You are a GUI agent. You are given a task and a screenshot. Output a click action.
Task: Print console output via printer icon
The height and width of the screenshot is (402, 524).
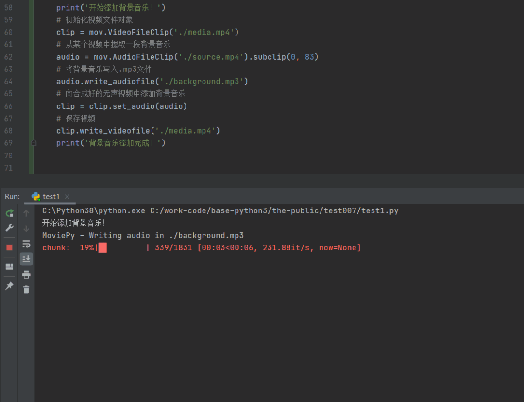click(x=26, y=275)
